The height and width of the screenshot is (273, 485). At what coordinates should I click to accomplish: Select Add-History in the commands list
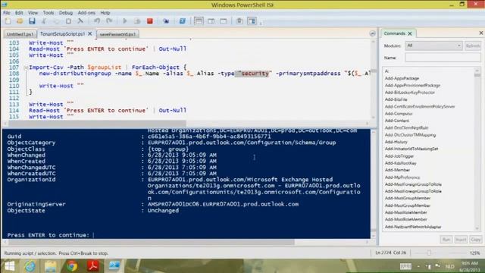[396, 142]
